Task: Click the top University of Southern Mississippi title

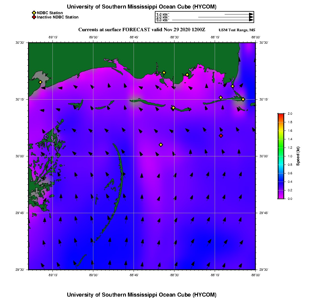Action: coord(142,7)
